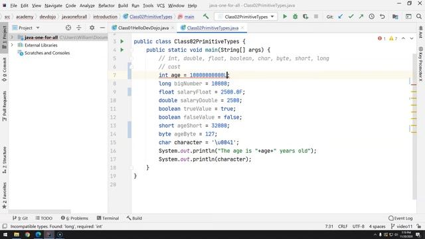Toggle read-only lock icon in status bar
Viewport: 425px width, 239px height.
pos(419,226)
